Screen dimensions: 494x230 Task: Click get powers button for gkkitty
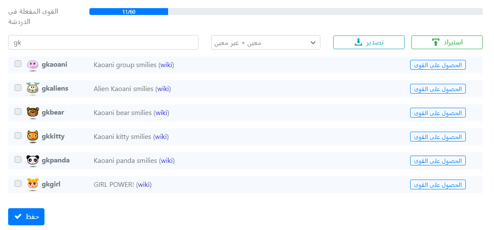coord(438,137)
